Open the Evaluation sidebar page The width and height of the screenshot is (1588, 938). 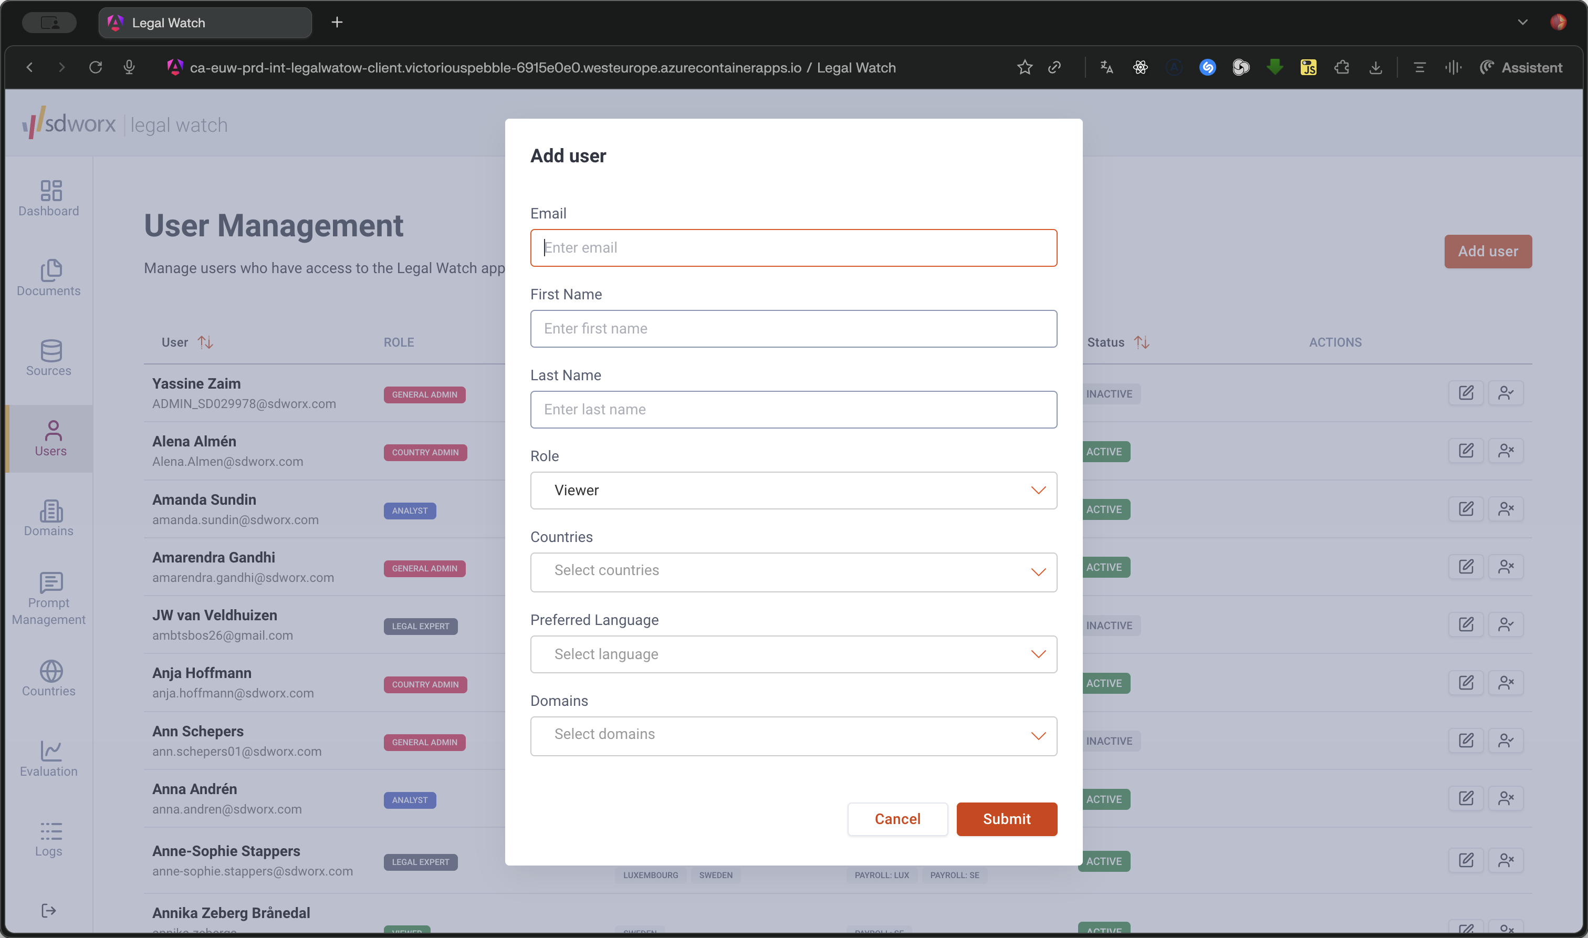point(49,758)
